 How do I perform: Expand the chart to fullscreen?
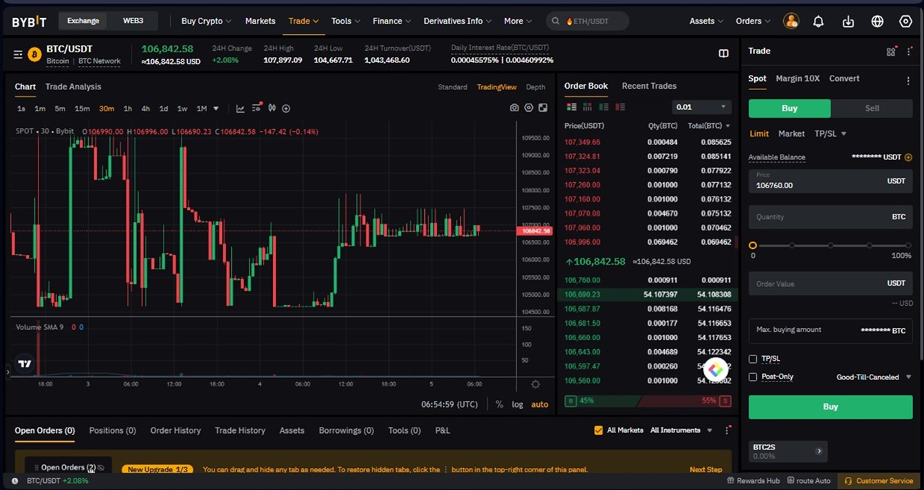point(543,108)
